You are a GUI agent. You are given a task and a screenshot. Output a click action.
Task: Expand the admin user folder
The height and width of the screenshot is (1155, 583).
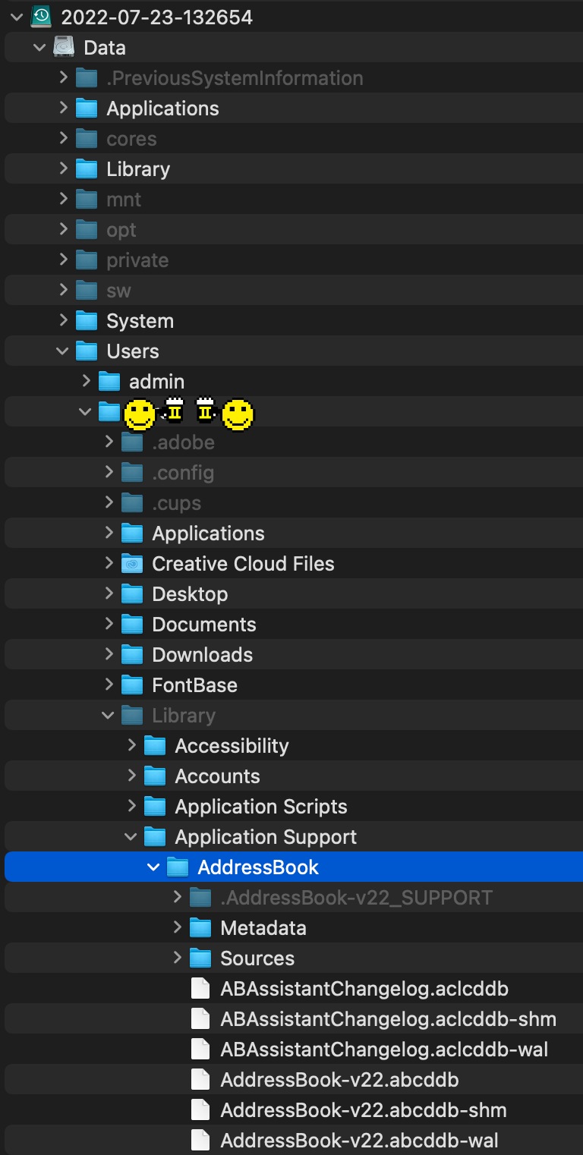[86, 381]
